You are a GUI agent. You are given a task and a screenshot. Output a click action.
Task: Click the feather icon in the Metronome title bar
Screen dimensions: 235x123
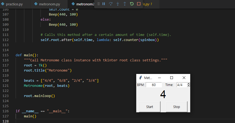point(140,78)
